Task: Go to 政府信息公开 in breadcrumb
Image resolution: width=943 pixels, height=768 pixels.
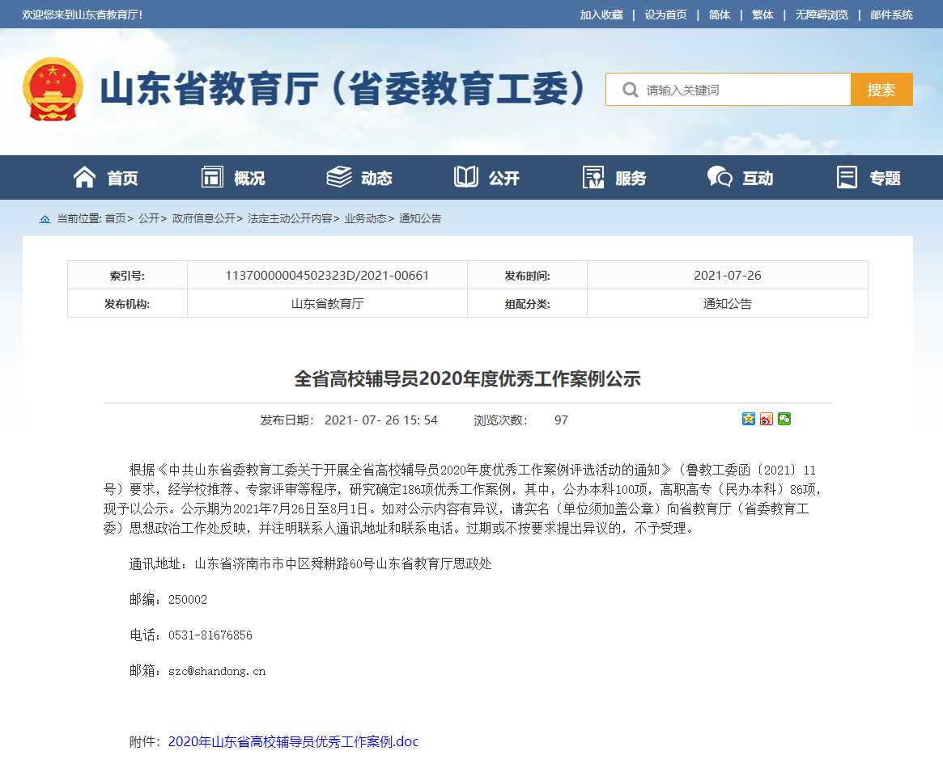Action: pos(204,218)
